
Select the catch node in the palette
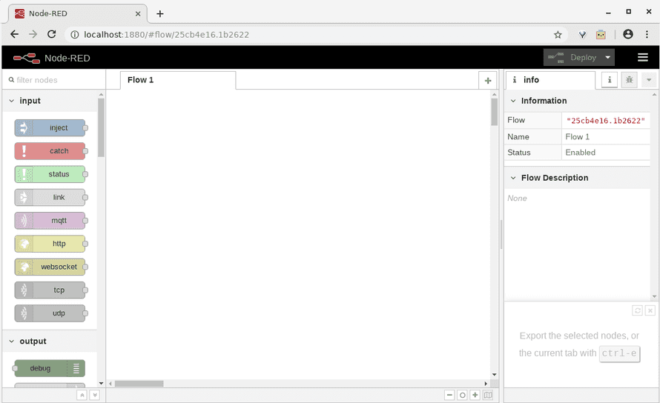(x=50, y=151)
